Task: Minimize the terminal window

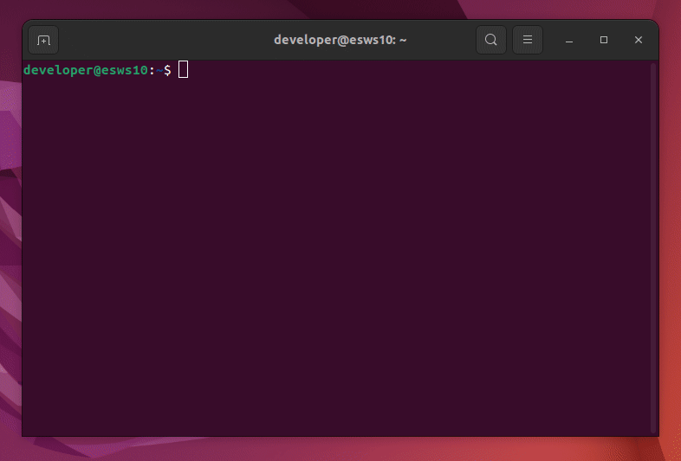Action: tap(569, 40)
